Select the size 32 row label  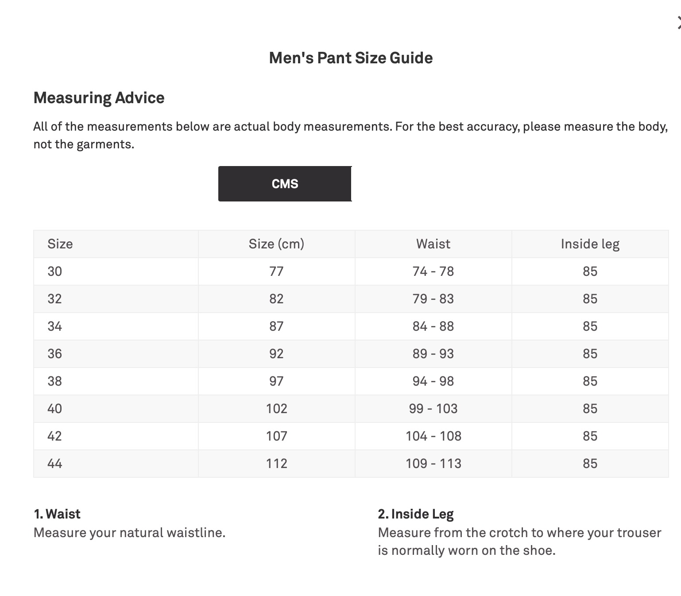(x=55, y=299)
